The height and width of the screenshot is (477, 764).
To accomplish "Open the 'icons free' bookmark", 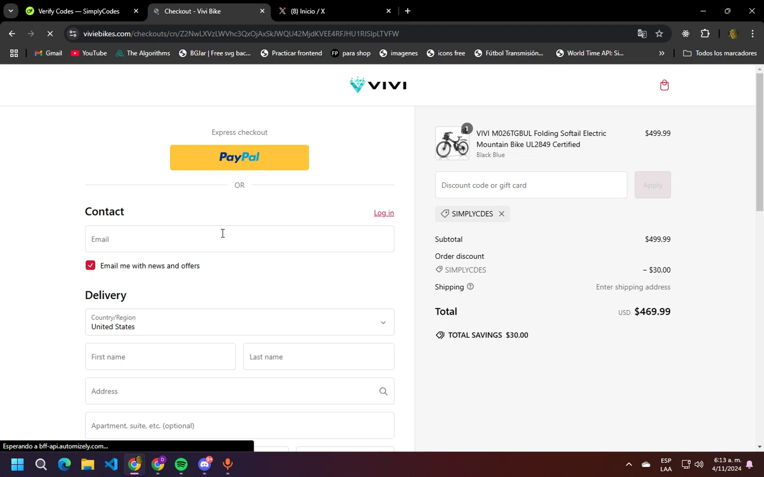I will click(x=446, y=53).
